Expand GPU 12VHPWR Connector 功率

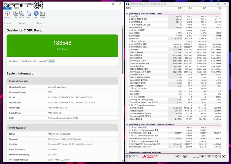pos(129,141)
